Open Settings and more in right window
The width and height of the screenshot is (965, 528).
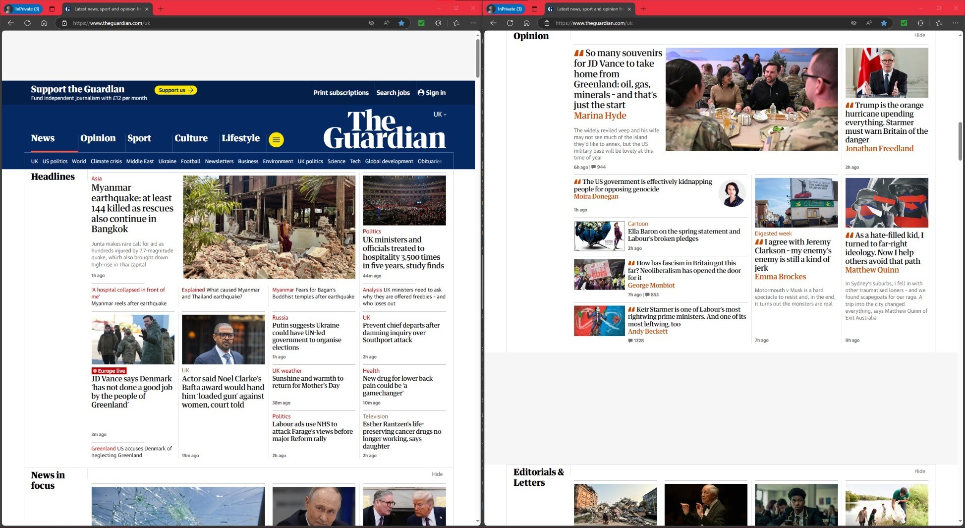(x=955, y=23)
